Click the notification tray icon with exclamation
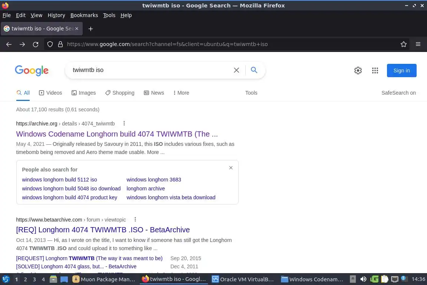Screen dimensions: 427x285 404,279
